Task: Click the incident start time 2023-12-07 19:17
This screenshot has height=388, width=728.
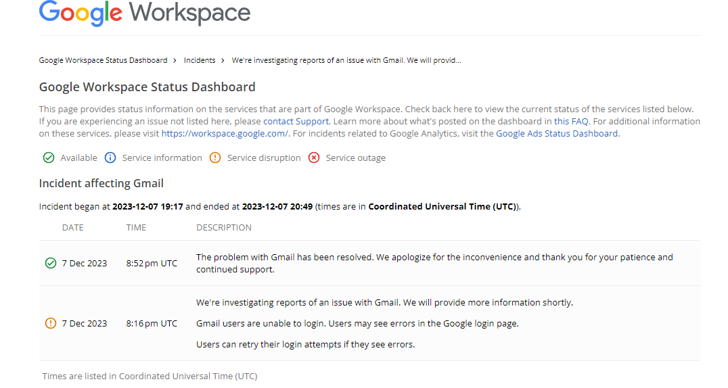Action: point(147,207)
